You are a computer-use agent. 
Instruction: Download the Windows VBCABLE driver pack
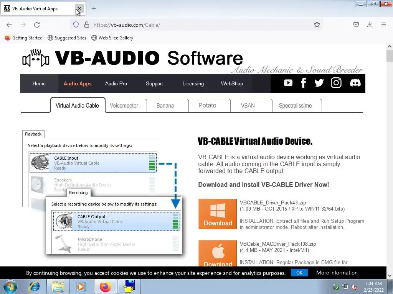point(218,214)
